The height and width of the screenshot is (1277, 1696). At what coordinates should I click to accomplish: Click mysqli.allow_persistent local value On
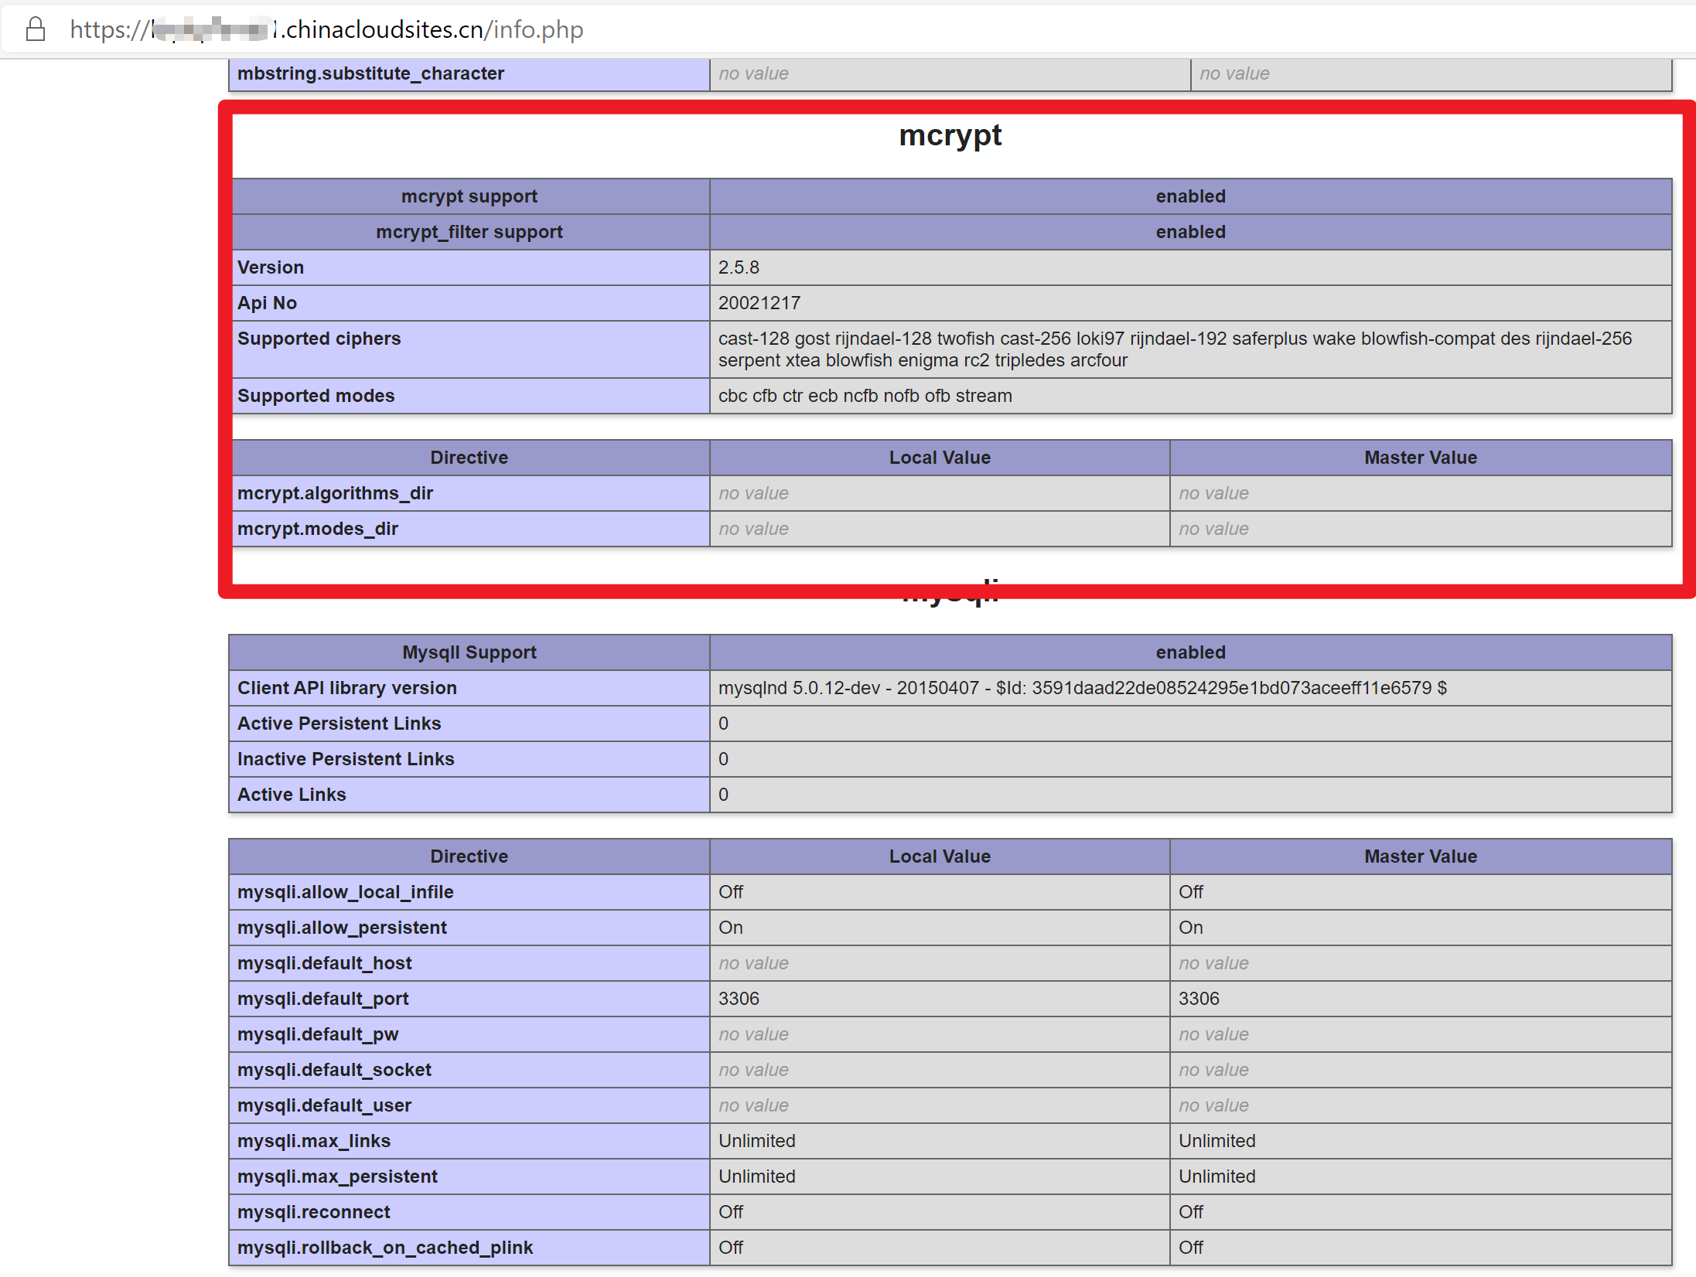pyautogui.click(x=730, y=928)
